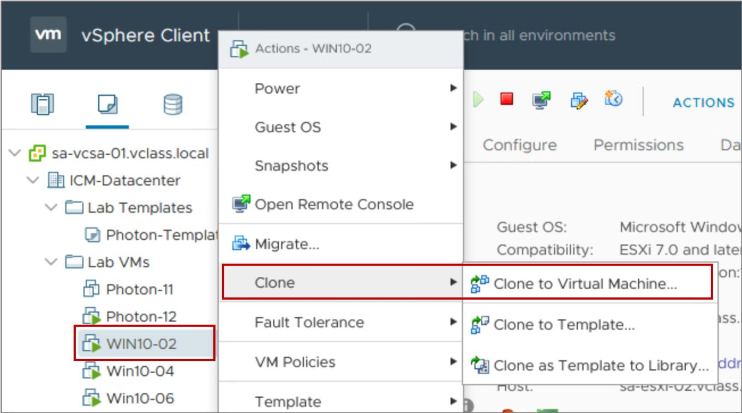Collapse the Lab Templates folder
Screen dimensions: 742x413
coord(51,208)
